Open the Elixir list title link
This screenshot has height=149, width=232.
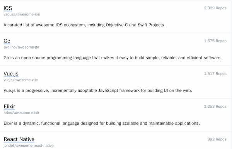coord(9,107)
